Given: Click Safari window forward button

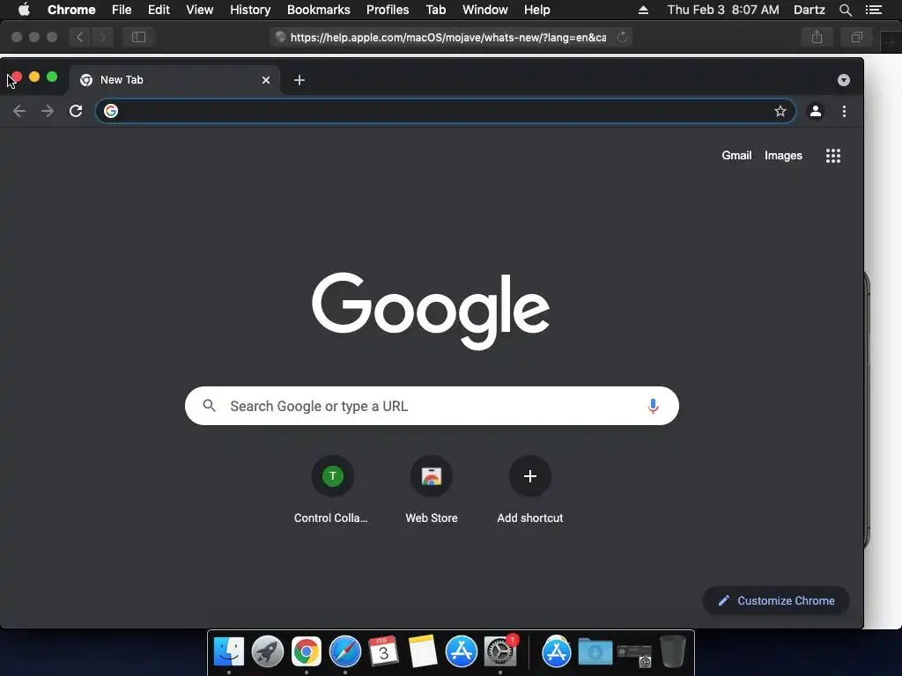Looking at the screenshot, I should (102, 37).
